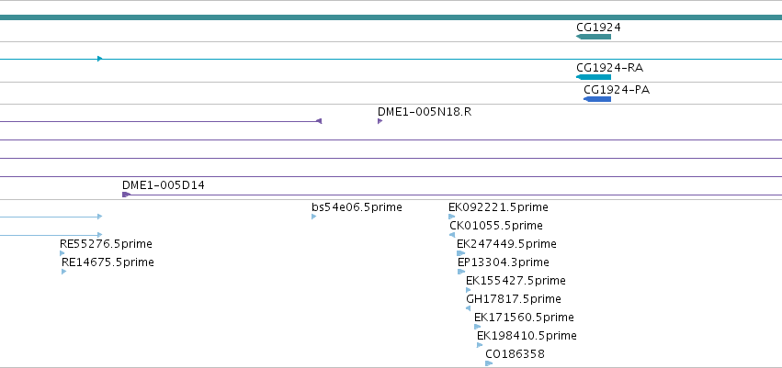Click the RE55276.5prime EST marker
This screenshot has height=368, width=782.
62,253
